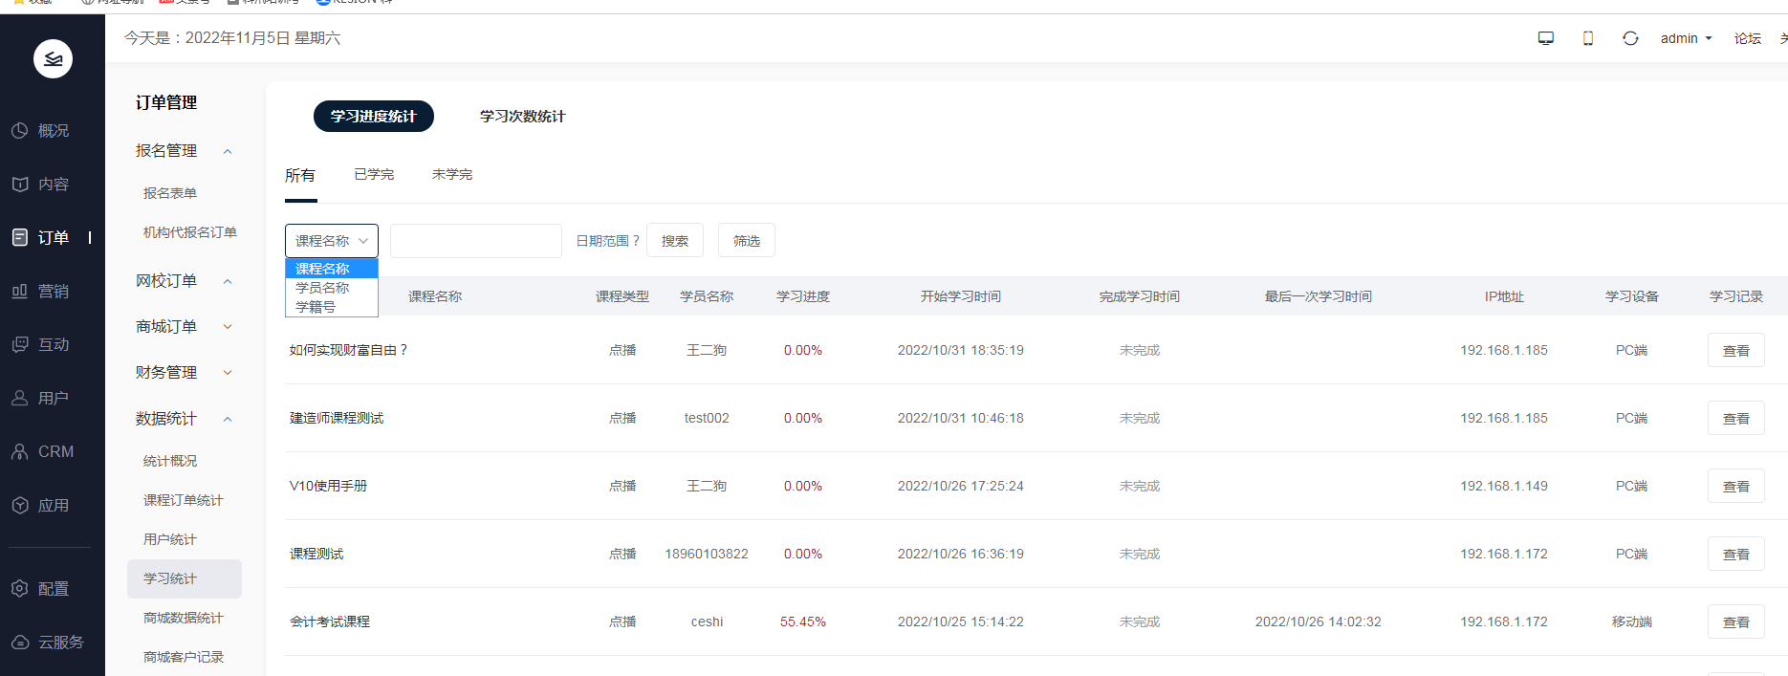Switch to the mobile preview icon
Viewport: 1788px width, 676px height.
[x=1588, y=38]
